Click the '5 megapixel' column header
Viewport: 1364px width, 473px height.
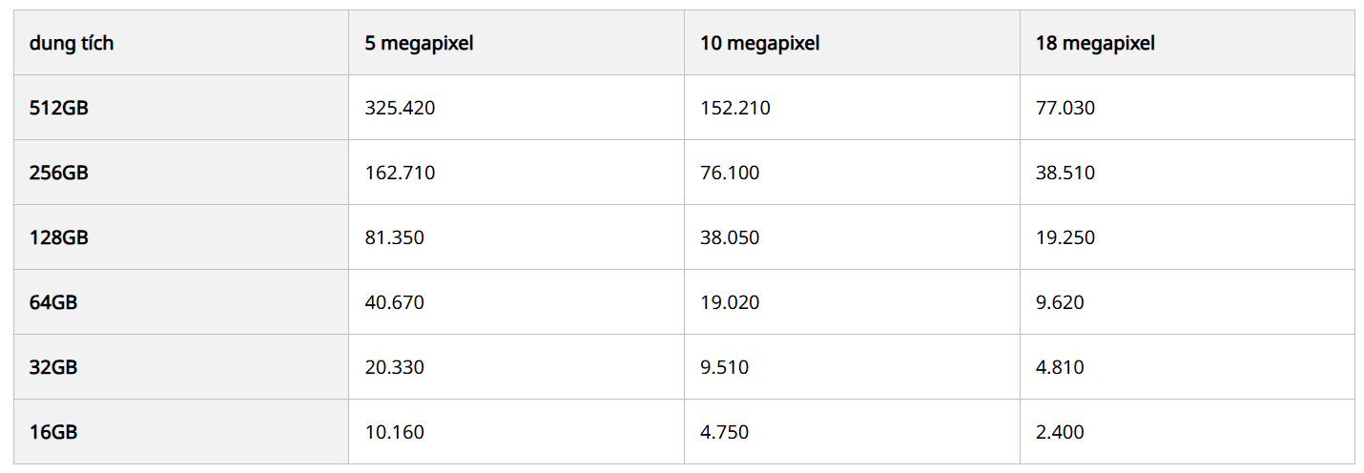419,43
